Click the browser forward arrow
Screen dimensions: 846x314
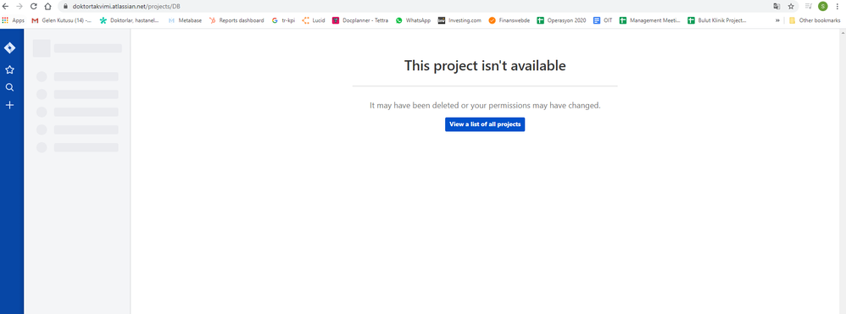tap(20, 7)
